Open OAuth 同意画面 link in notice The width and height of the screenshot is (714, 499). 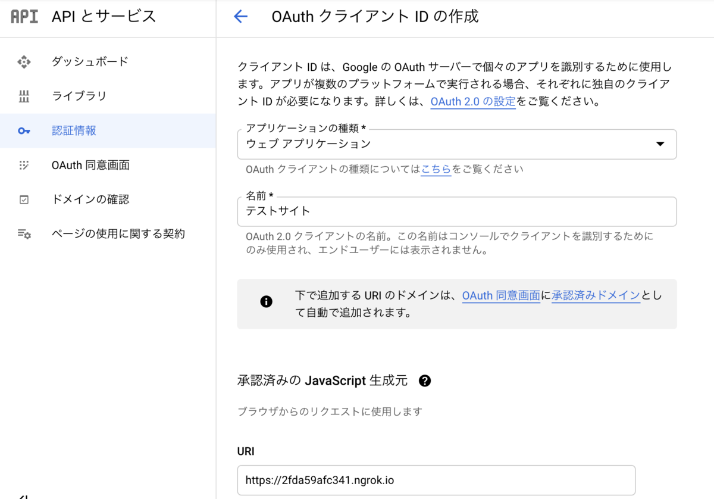[501, 295]
